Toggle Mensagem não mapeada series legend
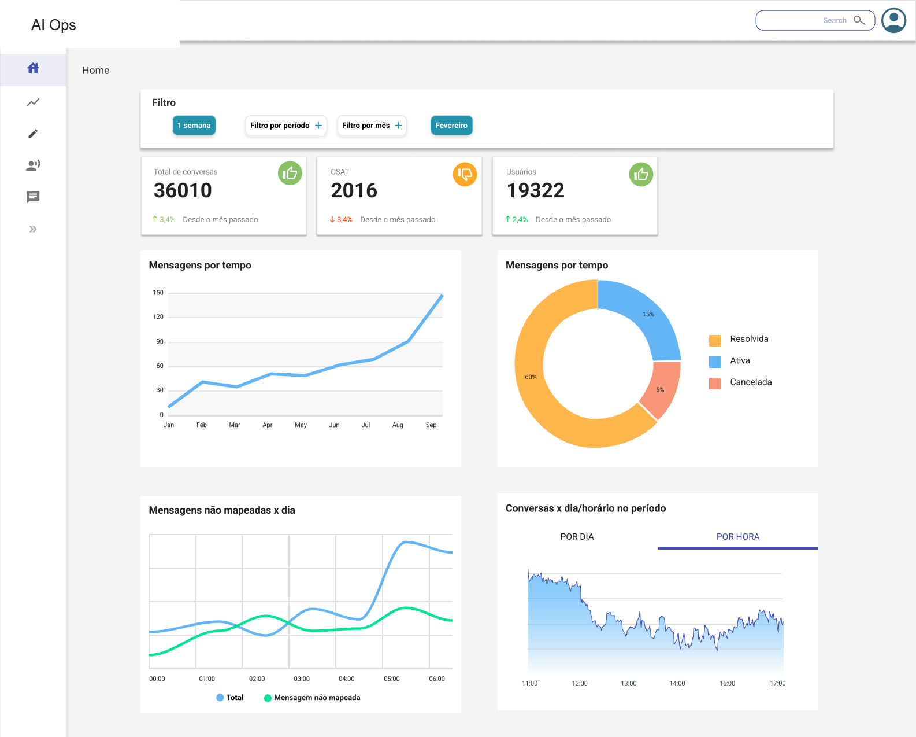Screen dimensions: 916x737 (312, 698)
